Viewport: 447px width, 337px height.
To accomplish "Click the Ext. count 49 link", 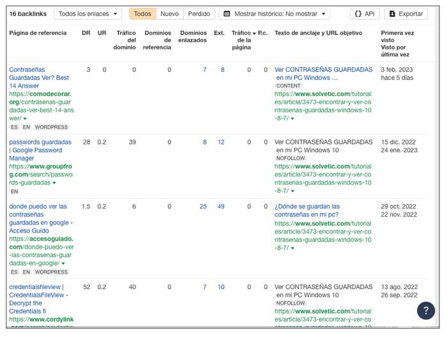I will point(220,207).
